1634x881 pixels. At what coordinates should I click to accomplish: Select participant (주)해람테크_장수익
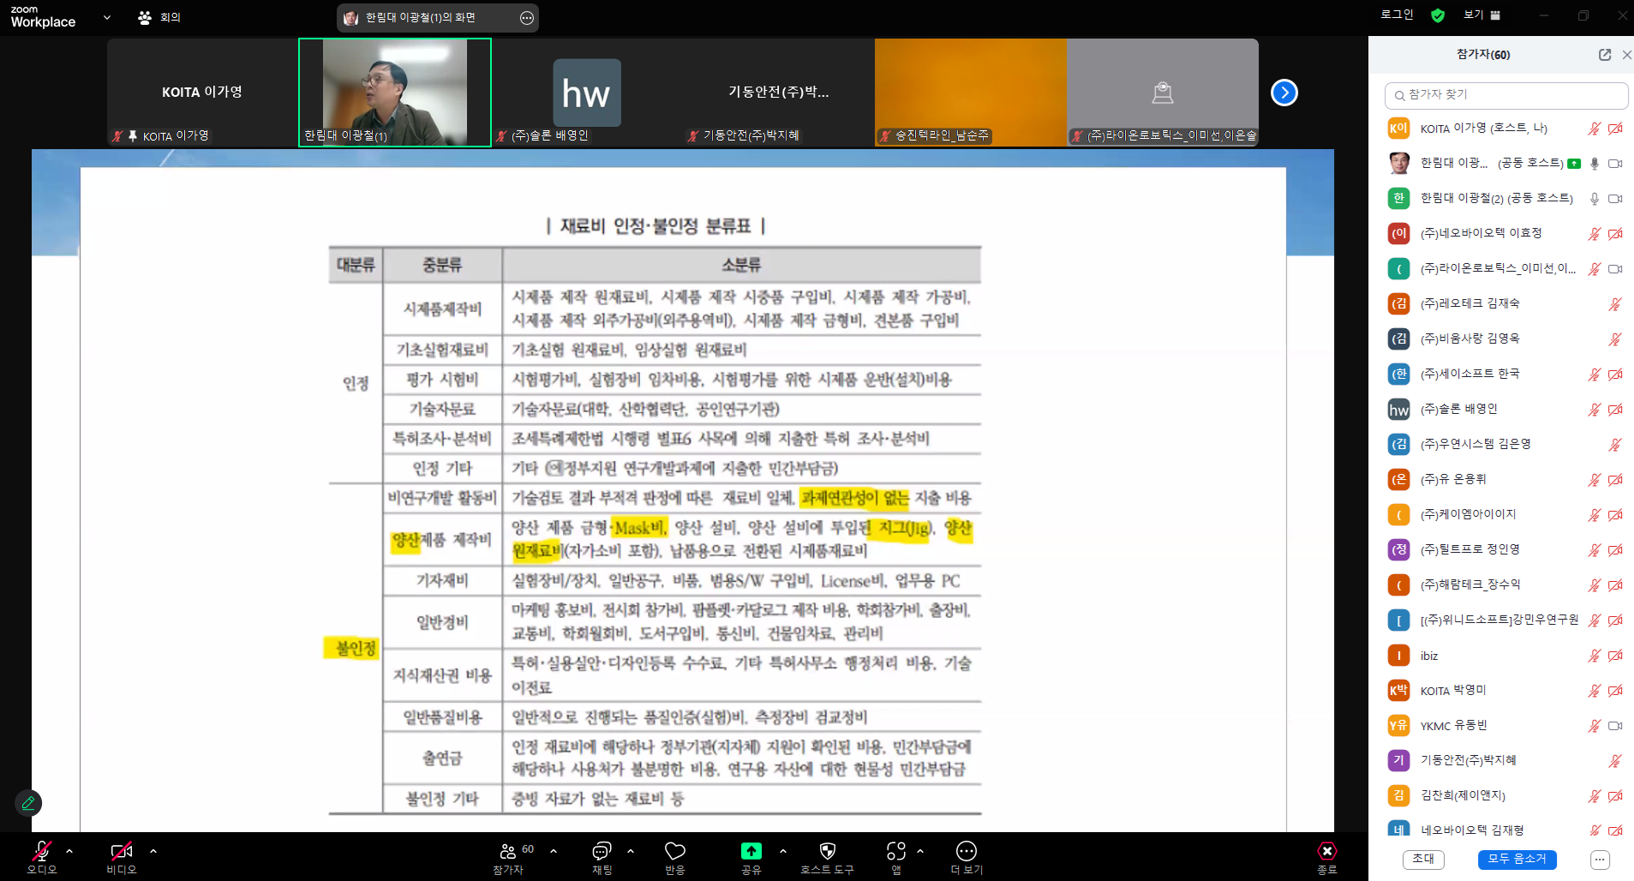pyautogui.click(x=1506, y=584)
